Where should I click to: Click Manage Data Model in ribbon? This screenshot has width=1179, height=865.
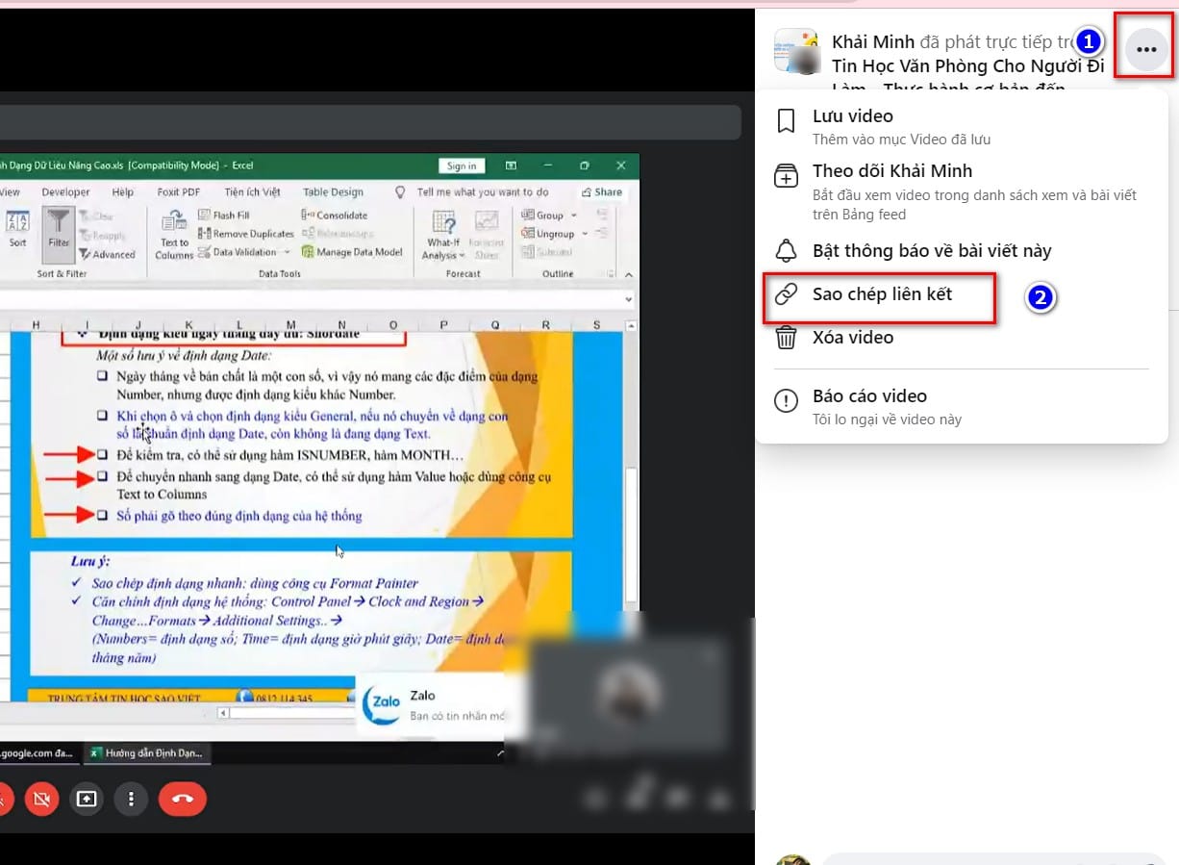point(352,252)
